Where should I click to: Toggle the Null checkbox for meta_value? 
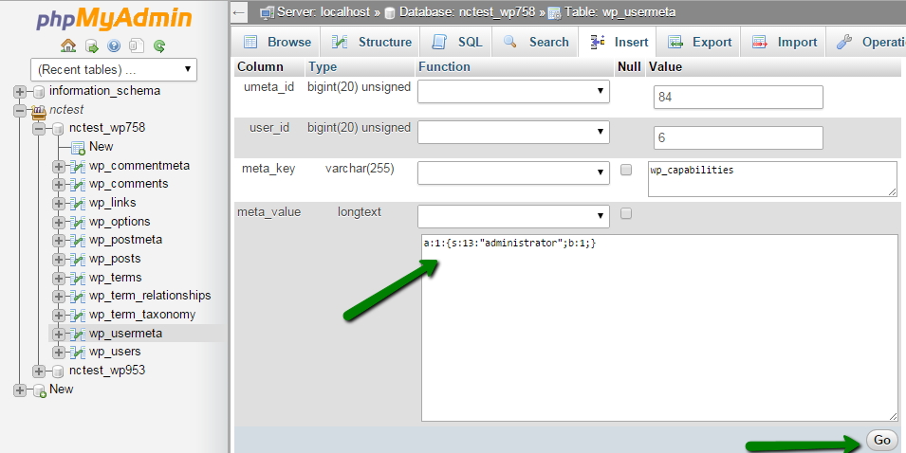click(625, 213)
